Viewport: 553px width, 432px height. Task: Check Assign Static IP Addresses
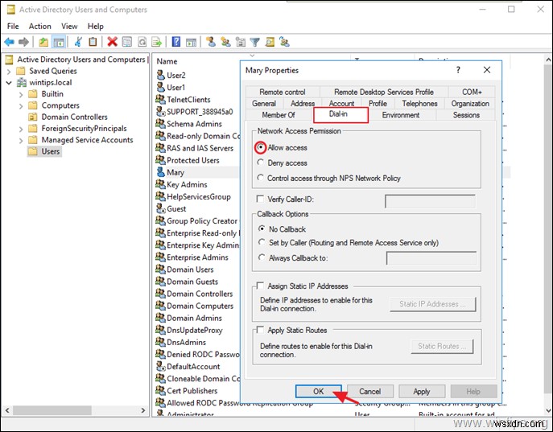coord(260,286)
